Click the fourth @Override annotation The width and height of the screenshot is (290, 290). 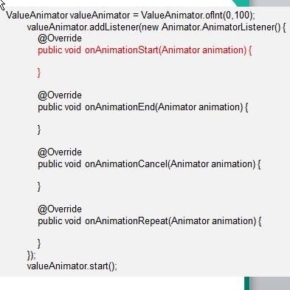60,209
